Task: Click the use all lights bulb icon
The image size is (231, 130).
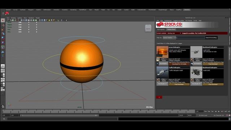Action: [x=49, y=20]
